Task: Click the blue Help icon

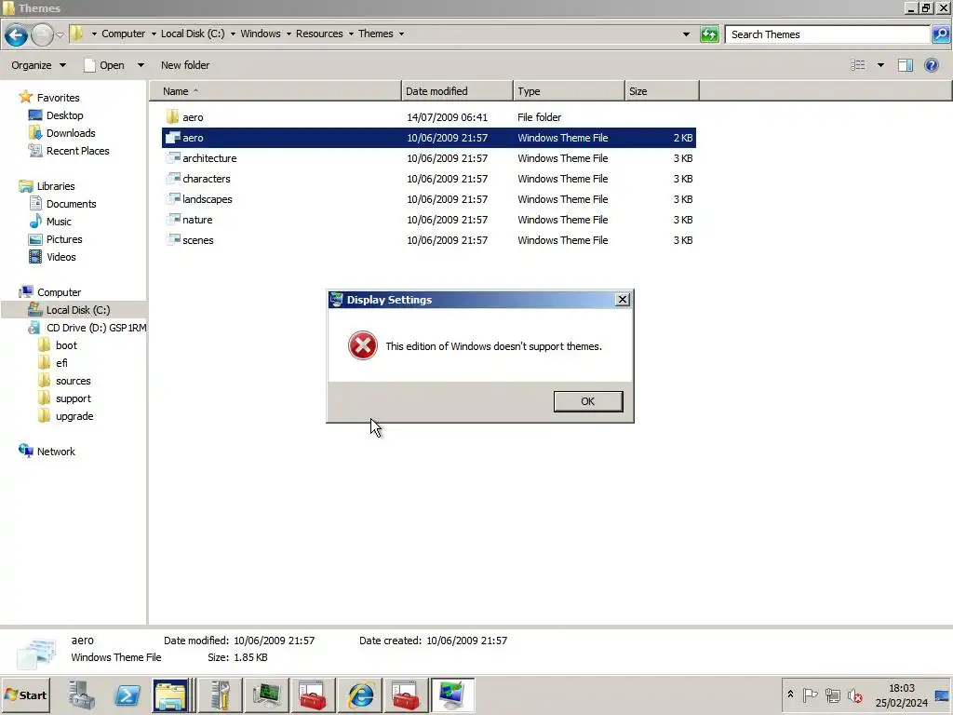Action: click(931, 65)
